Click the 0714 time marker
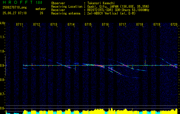 click(x=71, y=25)
